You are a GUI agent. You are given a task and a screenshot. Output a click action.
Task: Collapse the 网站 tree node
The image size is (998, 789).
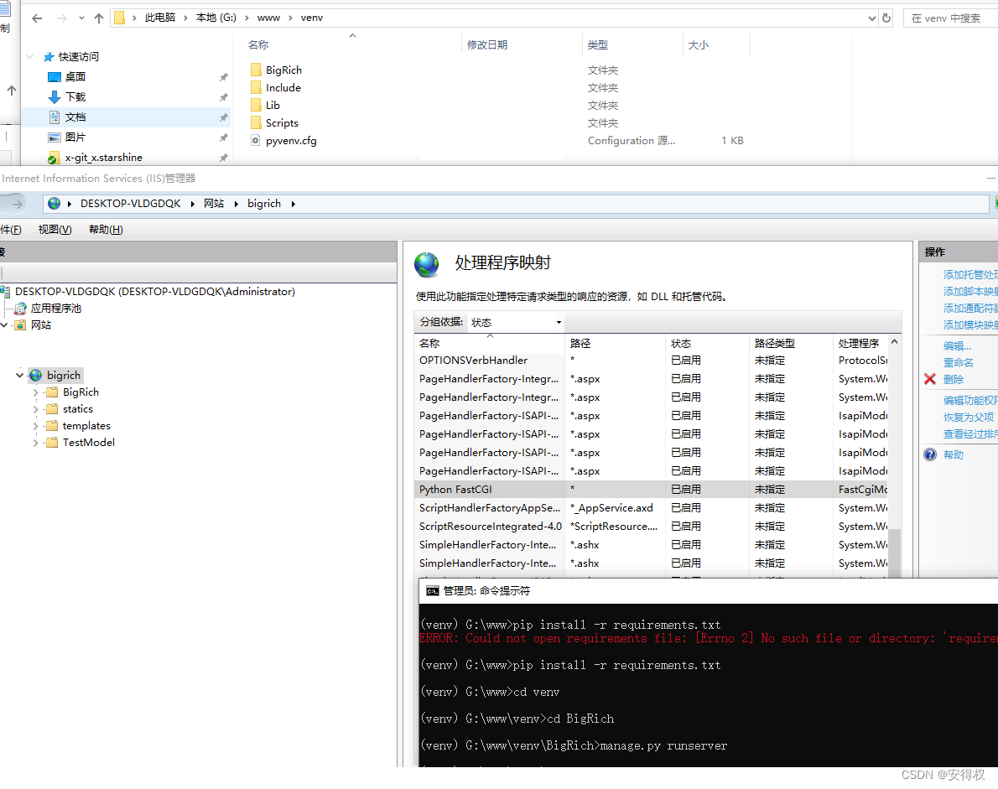point(4,325)
